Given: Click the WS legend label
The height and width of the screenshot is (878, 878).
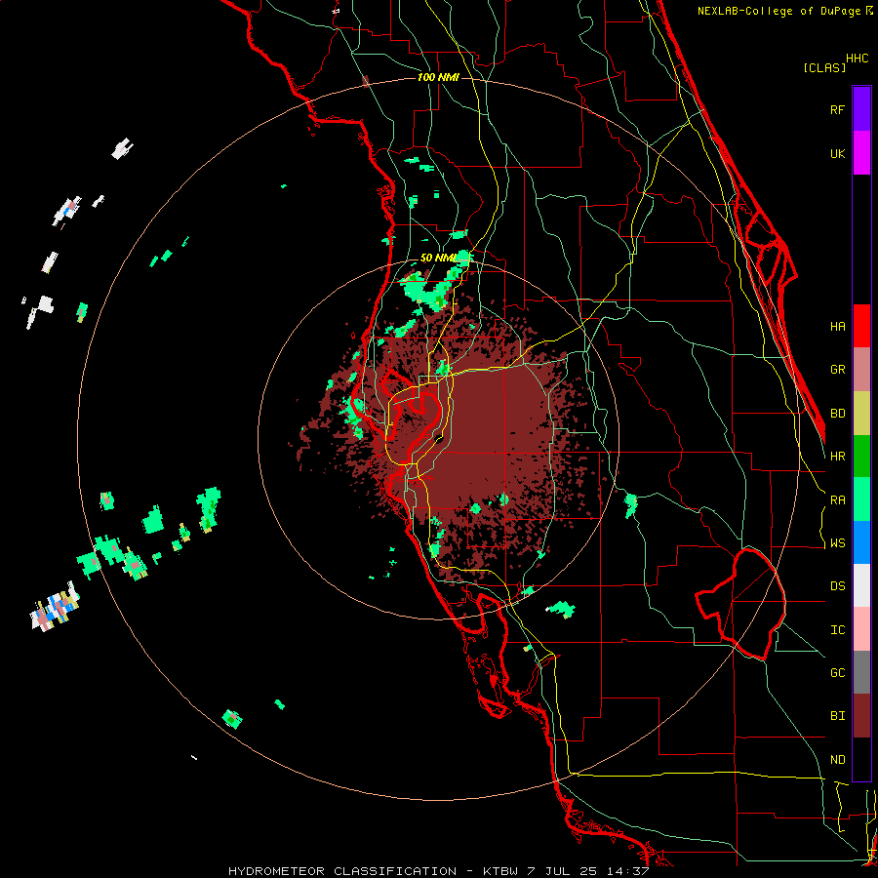Looking at the screenshot, I should (x=837, y=543).
